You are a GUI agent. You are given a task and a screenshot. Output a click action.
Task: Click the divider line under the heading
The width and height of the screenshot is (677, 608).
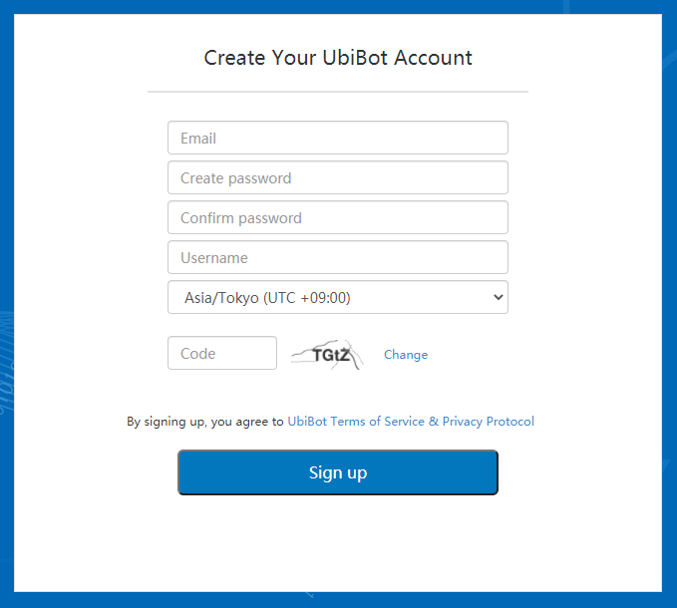[x=338, y=92]
